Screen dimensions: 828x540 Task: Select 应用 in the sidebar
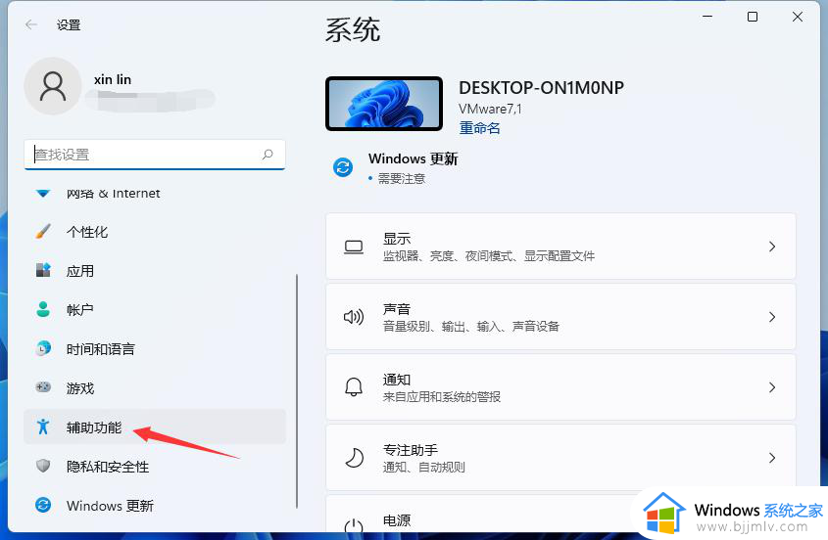pyautogui.click(x=155, y=271)
